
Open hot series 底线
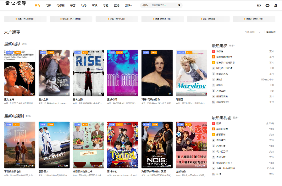click(x=218, y=174)
